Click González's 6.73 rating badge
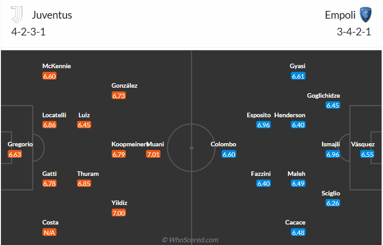Screen dimensions: 383x245 119,96
